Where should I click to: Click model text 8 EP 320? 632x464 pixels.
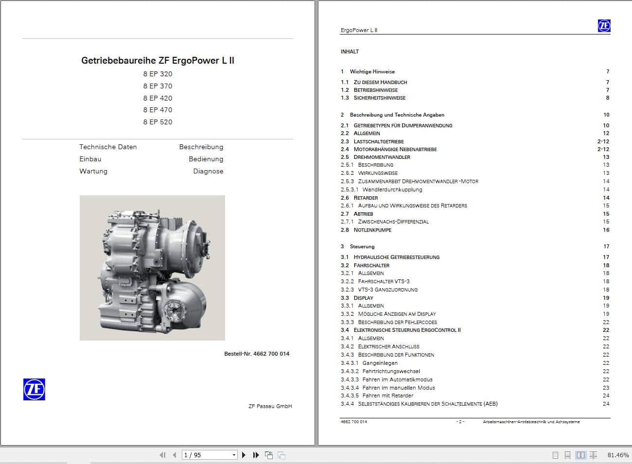(x=158, y=74)
